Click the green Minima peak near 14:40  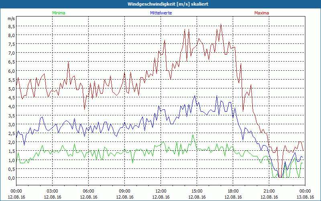tap(193, 135)
